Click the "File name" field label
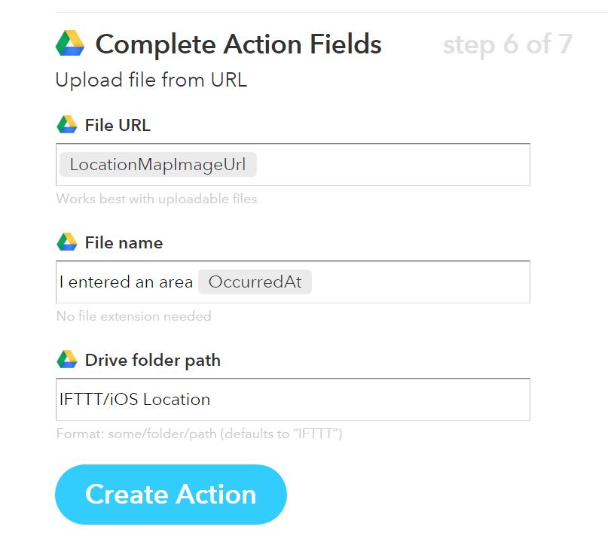This screenshot has height=548, width=608. pyautogui.click(x=124, y=243)
